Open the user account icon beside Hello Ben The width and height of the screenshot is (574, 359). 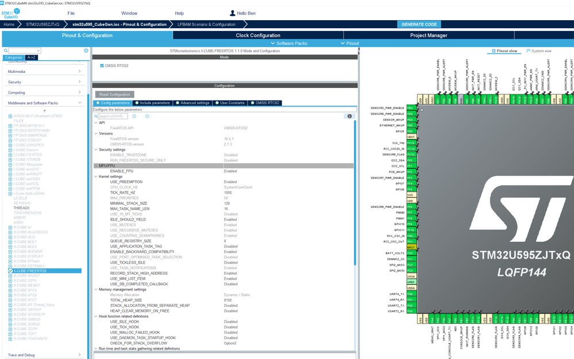(x=232, y=13)
